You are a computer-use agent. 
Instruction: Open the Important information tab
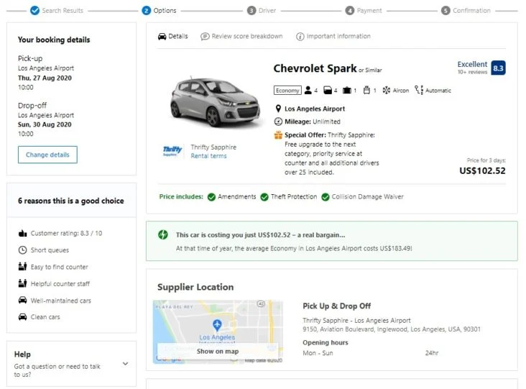coord(333,36)
